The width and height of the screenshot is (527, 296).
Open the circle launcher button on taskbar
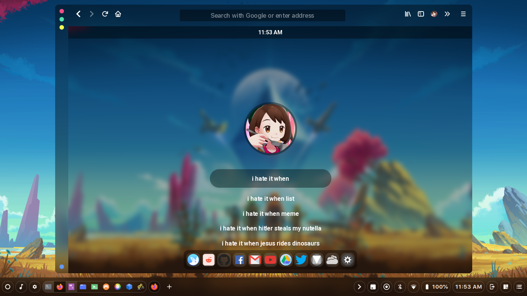tap(8, 287)
